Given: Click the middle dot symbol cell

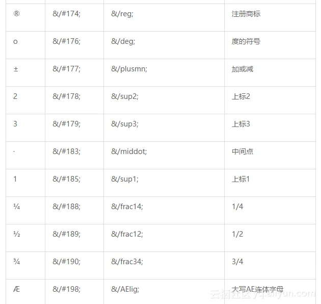Looking at the screenshot, I should click(14, 151).
